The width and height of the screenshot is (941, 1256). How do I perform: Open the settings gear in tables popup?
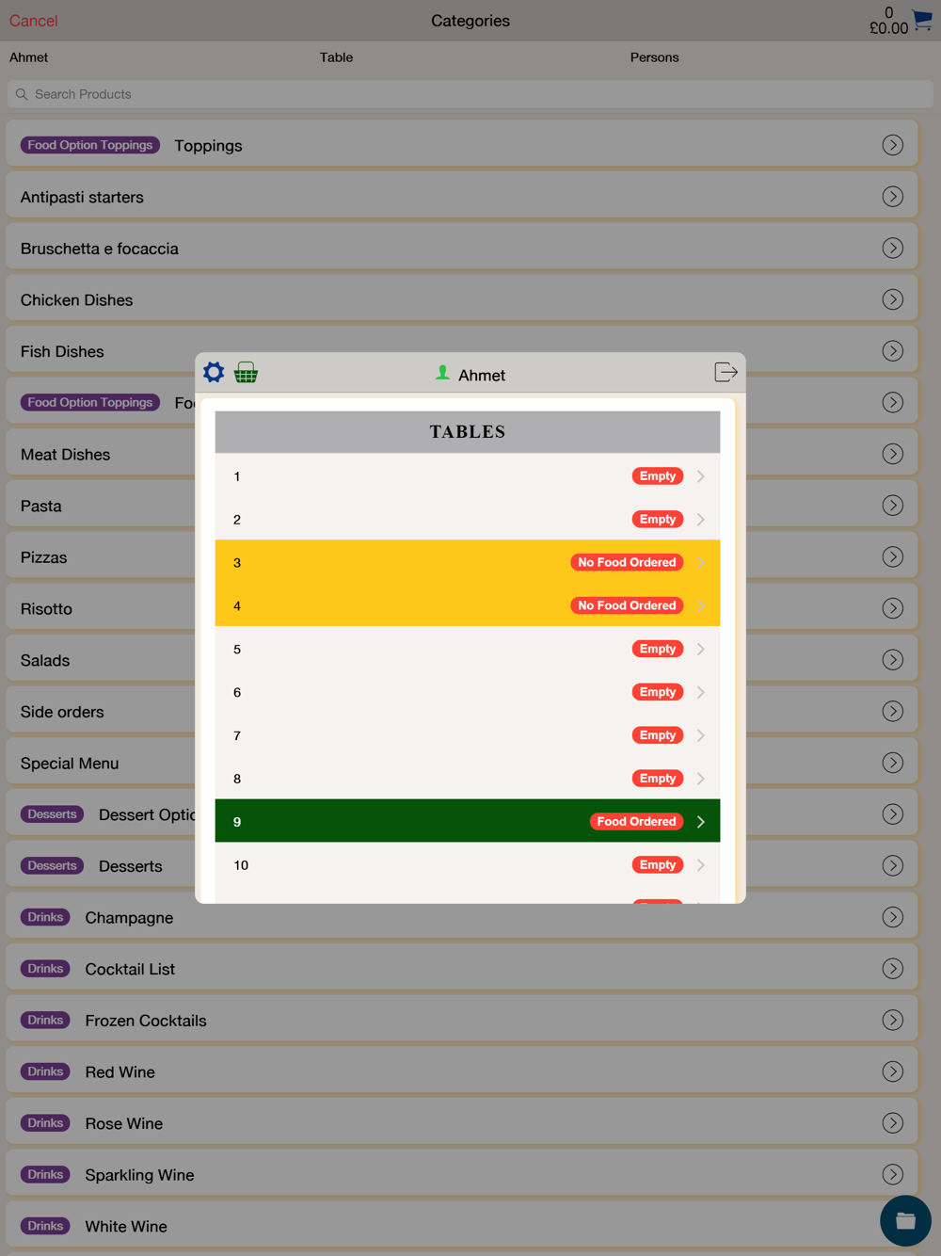214,373
